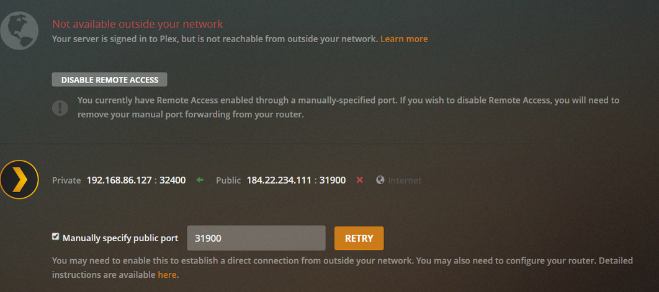
Task: Click the red 'Not available outside your network' heading
Action: [137, 24]
